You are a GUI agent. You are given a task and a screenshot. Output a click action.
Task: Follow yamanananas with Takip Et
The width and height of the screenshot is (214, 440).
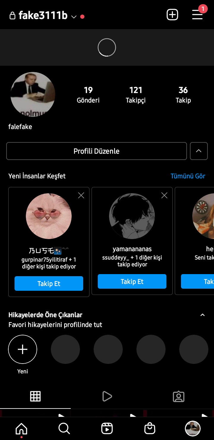click(132, 281)
